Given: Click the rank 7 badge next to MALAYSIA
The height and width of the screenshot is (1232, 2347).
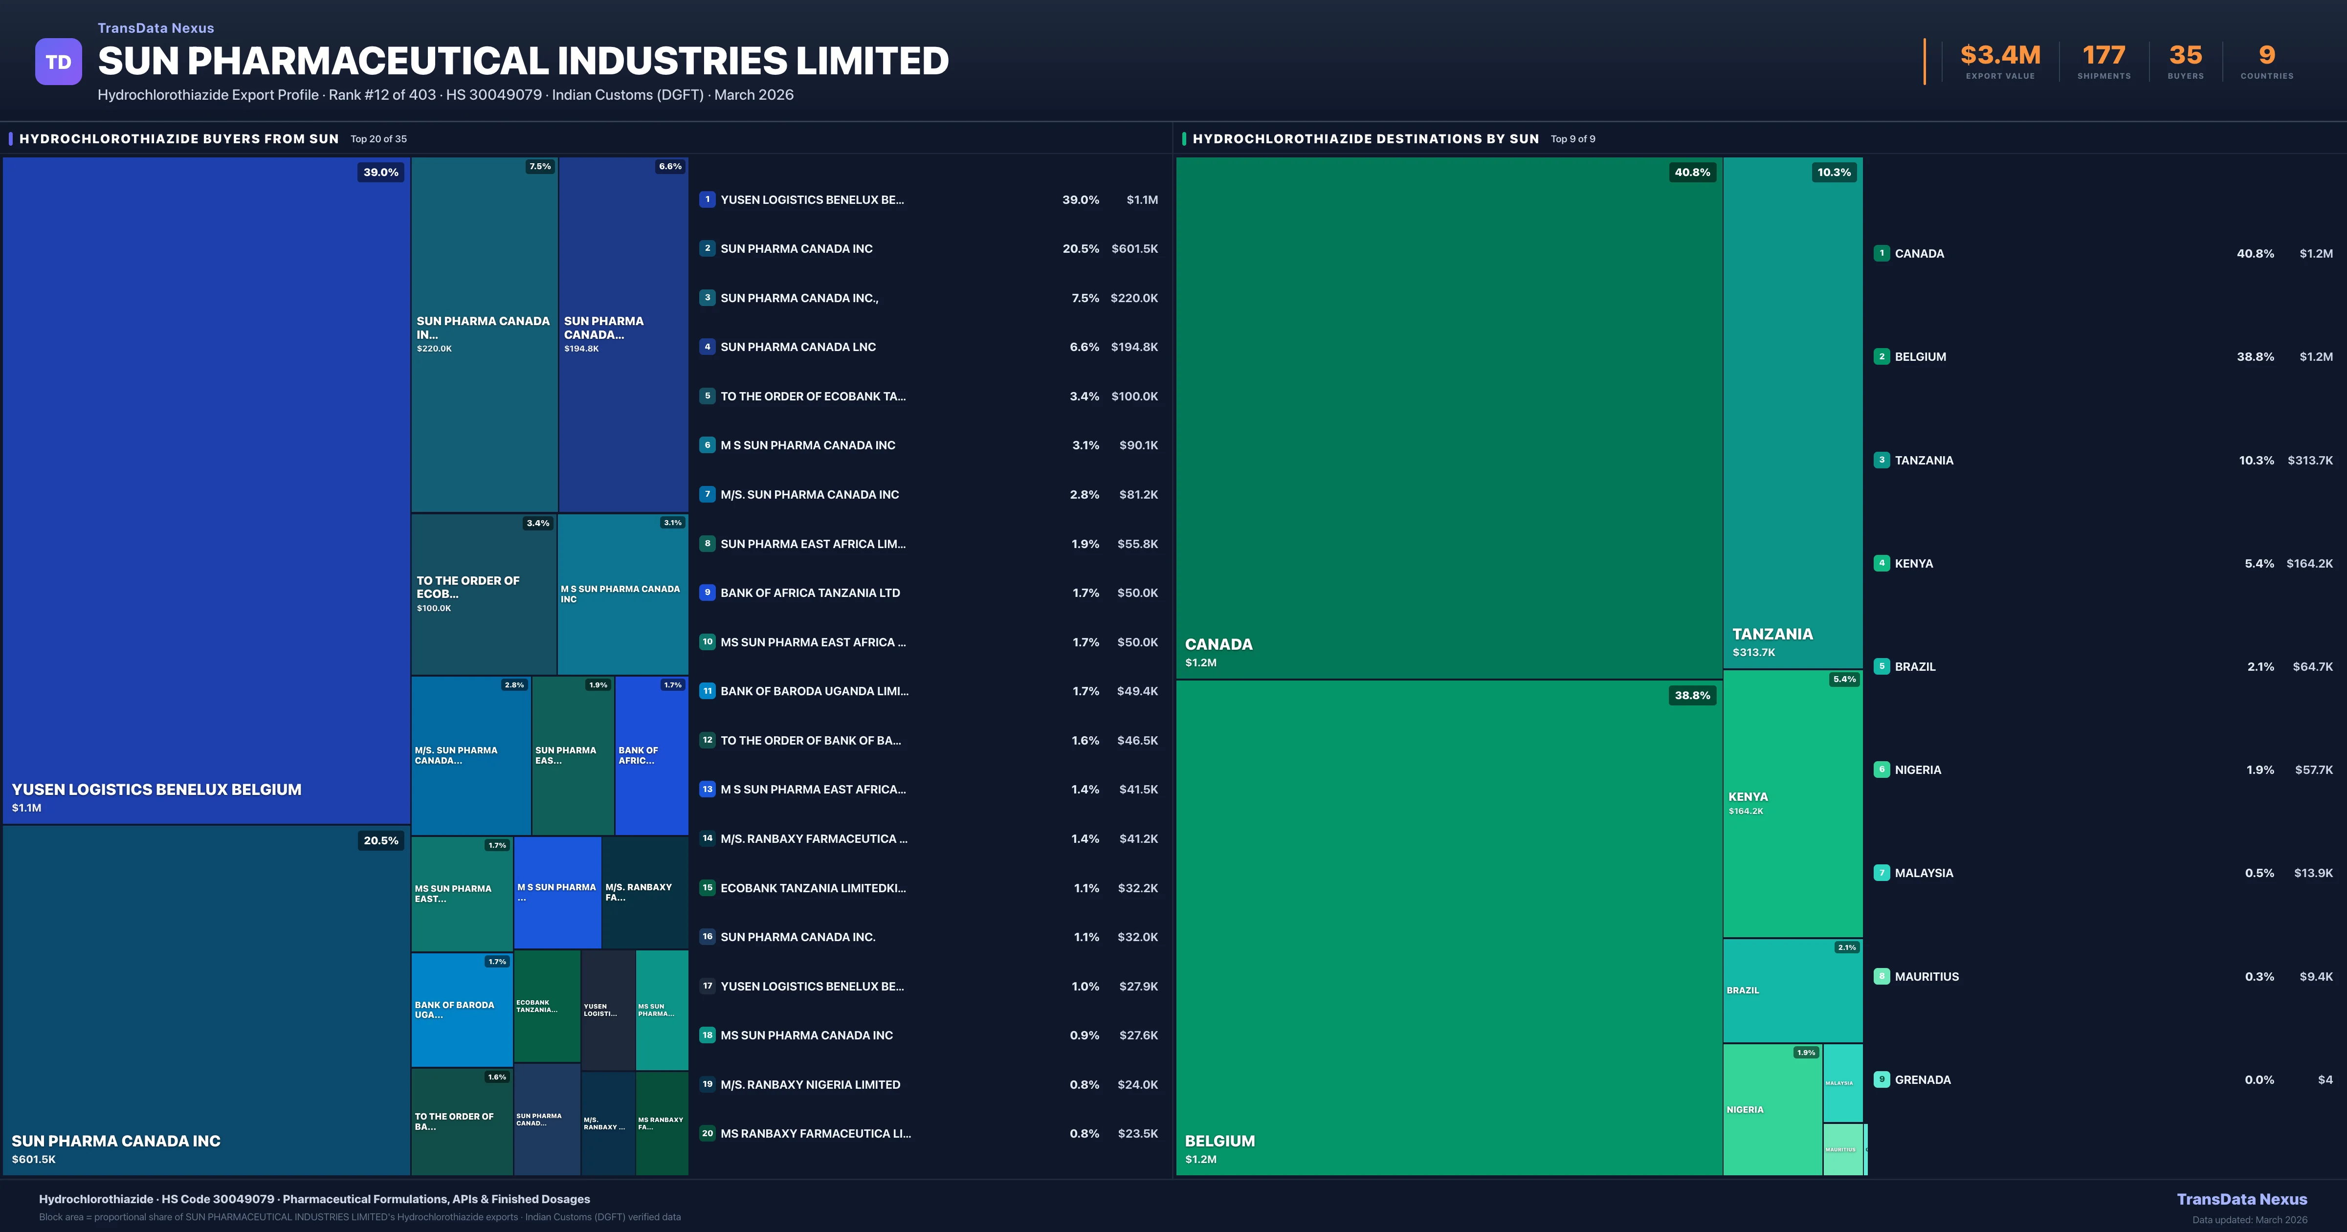Looking at the screenshot, I should pyautogui.click(x=1882, y=872).
